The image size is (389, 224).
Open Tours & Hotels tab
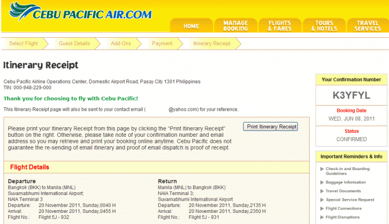click(324, 26)
